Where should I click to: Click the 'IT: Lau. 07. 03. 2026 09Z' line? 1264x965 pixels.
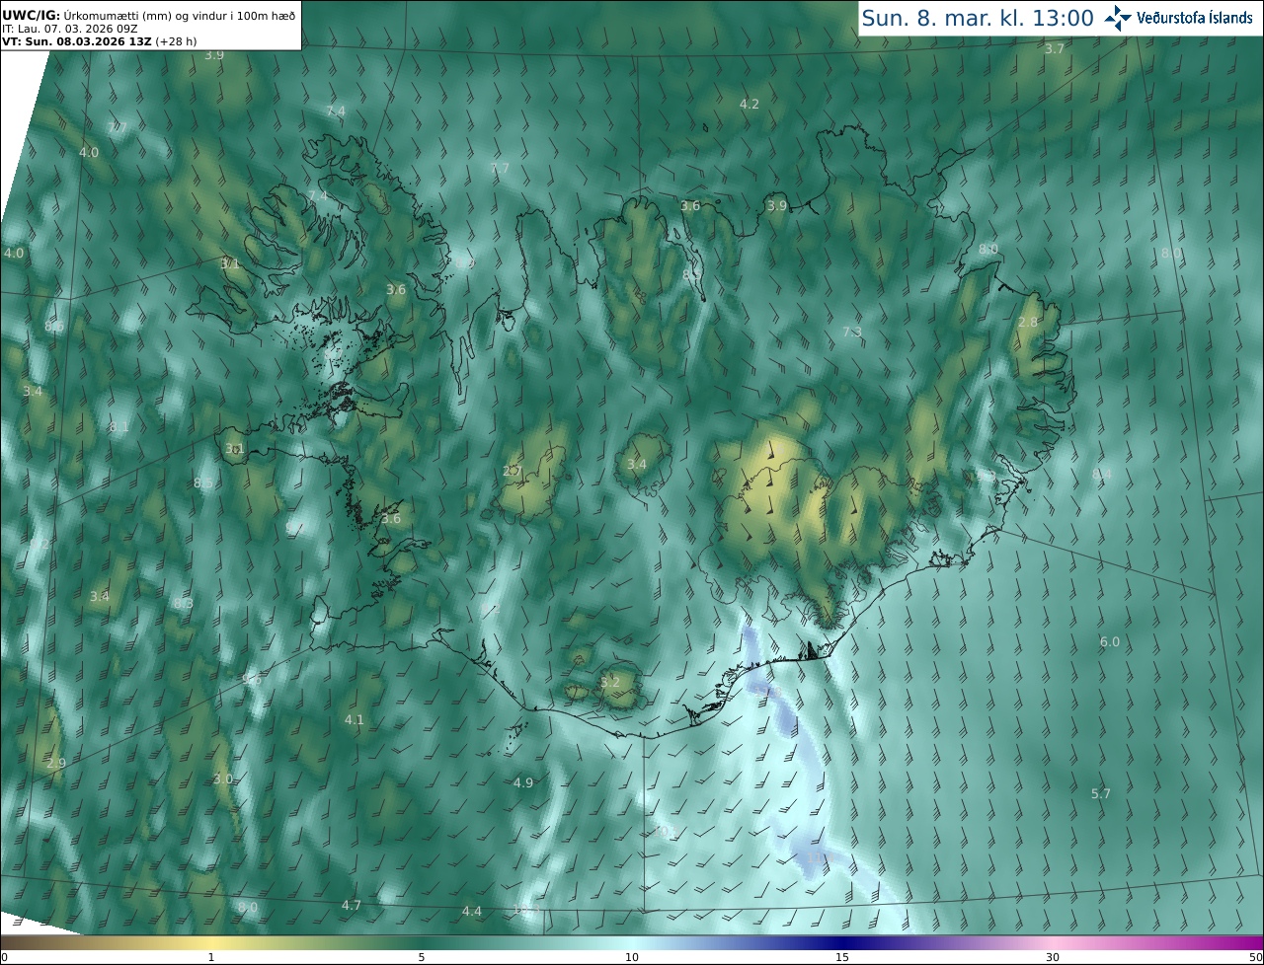click(70, 28)
